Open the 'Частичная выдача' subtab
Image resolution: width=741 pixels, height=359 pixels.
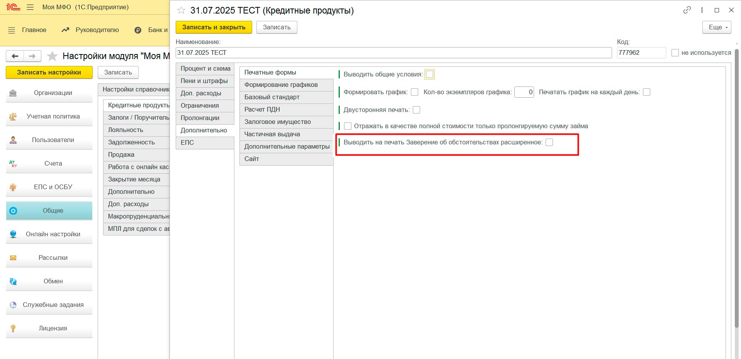287,134
